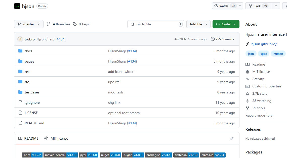Open the 'optional root braces' commit message

(x=124, y=113)
